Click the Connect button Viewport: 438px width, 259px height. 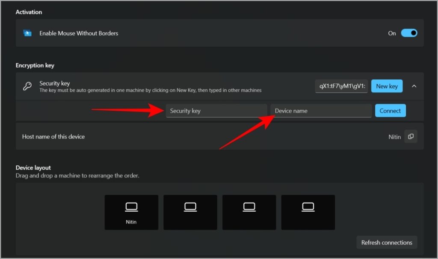tap(390, 111)
